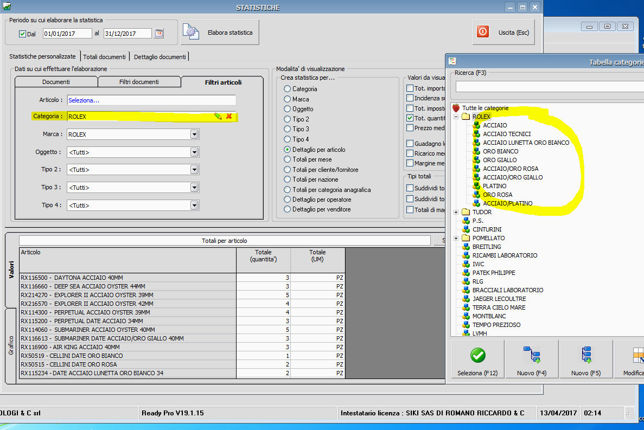
Task: Choose Totali per mese radio button
Action: pos(287,159)
